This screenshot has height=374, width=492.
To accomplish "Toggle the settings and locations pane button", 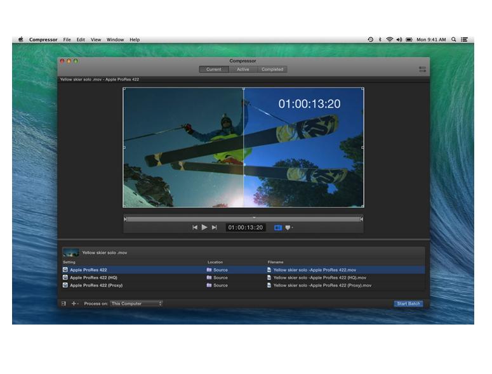I will 63,304.
